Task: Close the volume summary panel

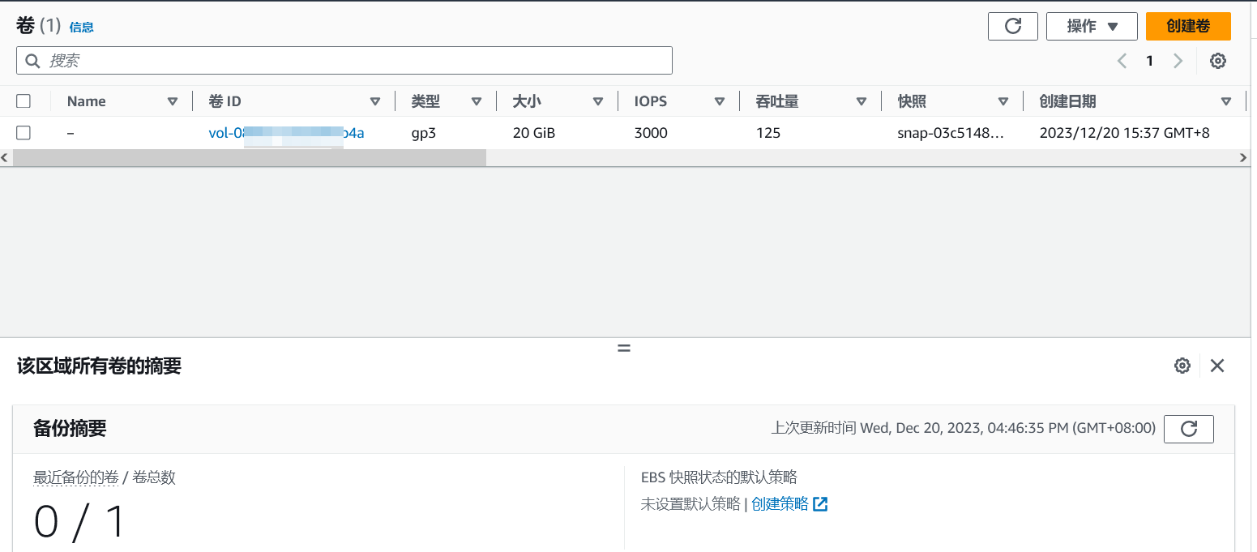Action: [1217, 366]
